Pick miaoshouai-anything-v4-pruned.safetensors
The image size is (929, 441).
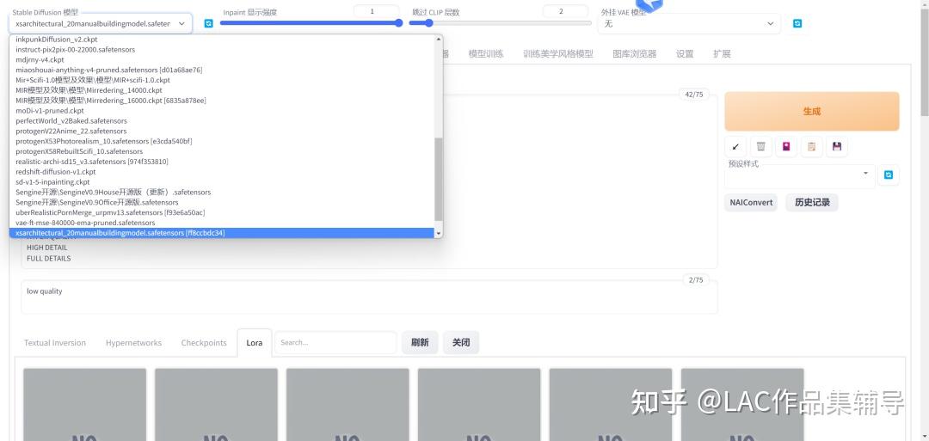pos(222,70)
